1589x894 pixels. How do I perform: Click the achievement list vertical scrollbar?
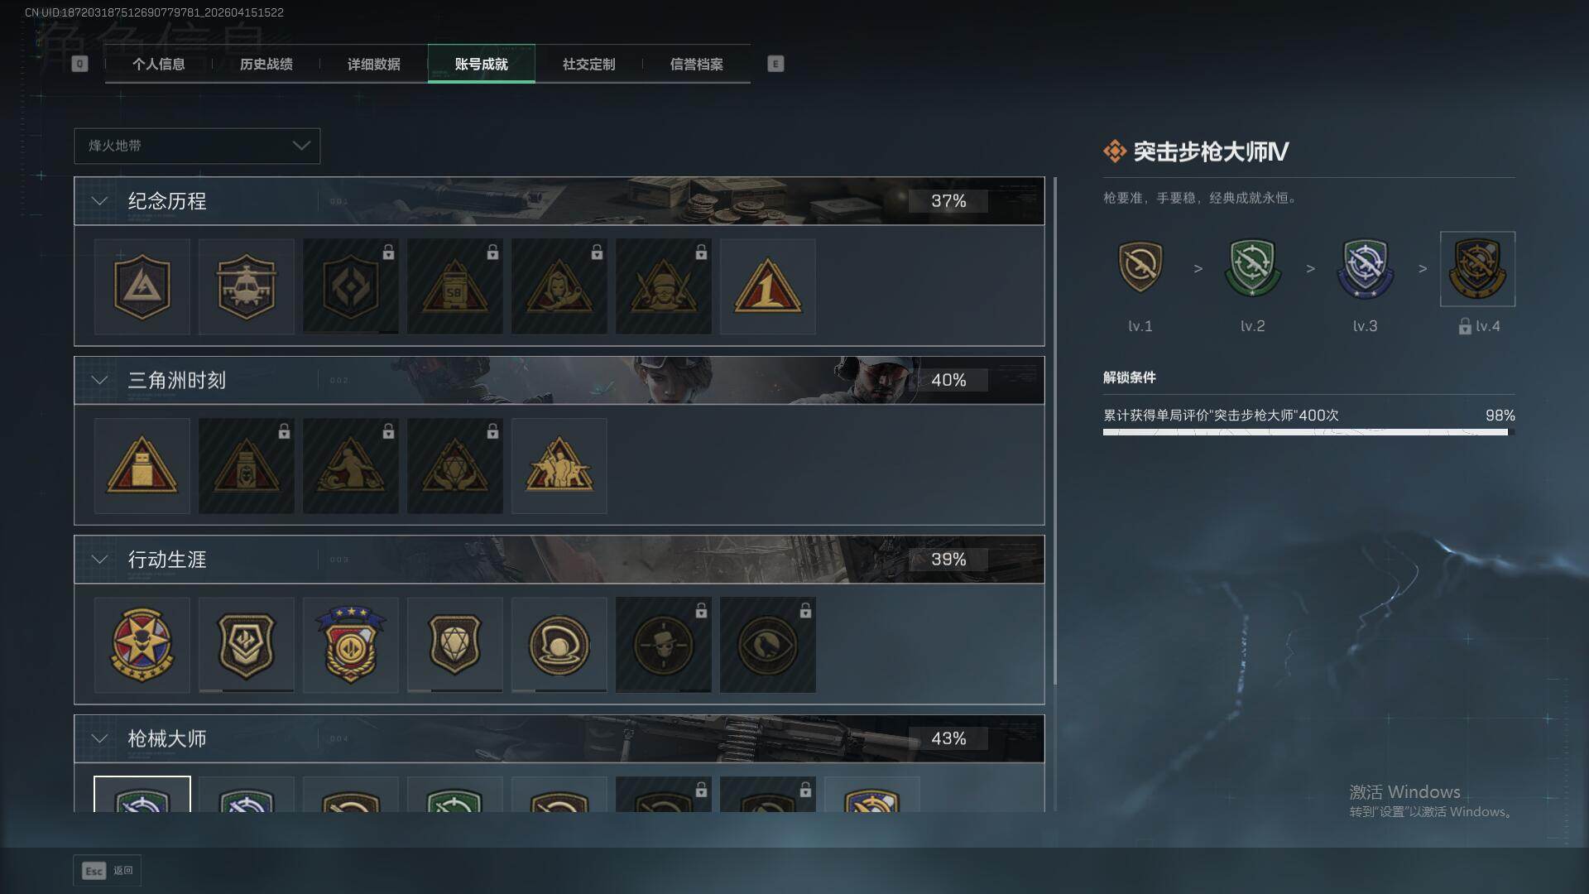(x=1055, y=430)
